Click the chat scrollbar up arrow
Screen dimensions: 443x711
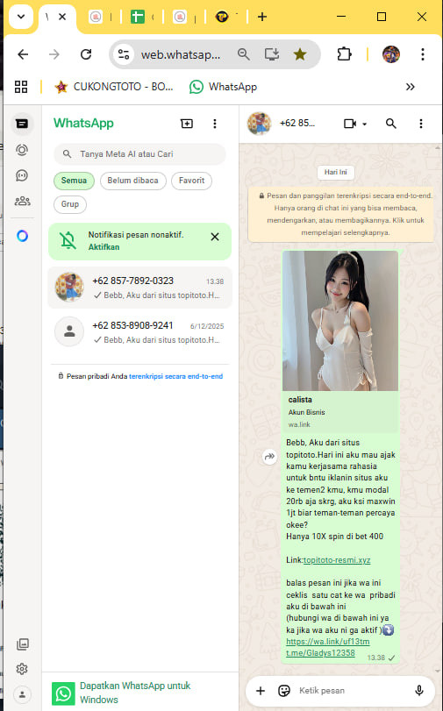[438, 148]
